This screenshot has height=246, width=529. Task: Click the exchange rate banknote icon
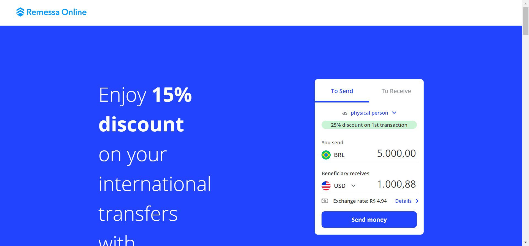click(x=325, y=201)
